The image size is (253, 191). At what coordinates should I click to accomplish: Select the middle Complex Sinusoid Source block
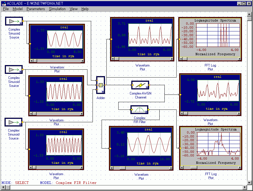[x=14, y=70]
